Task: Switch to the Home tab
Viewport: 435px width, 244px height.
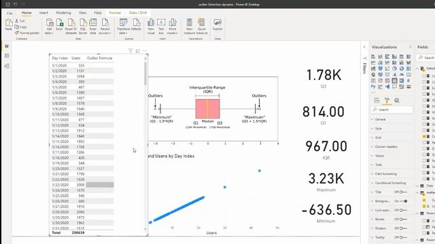Action: tap(27, 13)
